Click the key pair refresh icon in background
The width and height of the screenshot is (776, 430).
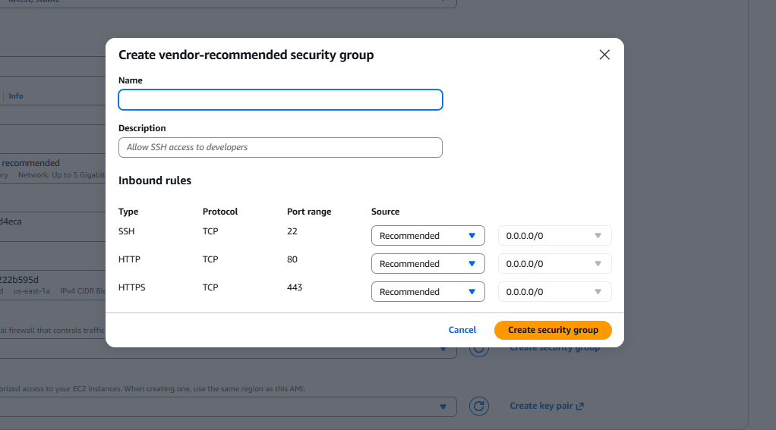click(x=479, y=406)
